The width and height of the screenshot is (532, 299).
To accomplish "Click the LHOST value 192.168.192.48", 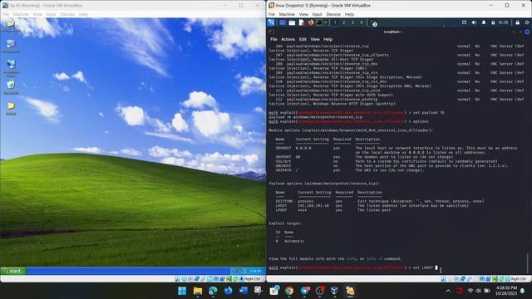I will (x=313, y=205).
